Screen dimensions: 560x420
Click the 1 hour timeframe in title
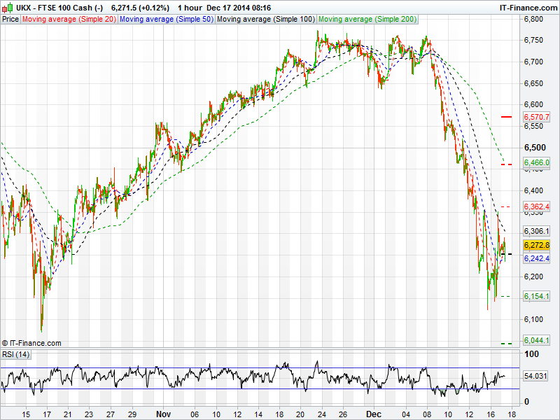192,7
